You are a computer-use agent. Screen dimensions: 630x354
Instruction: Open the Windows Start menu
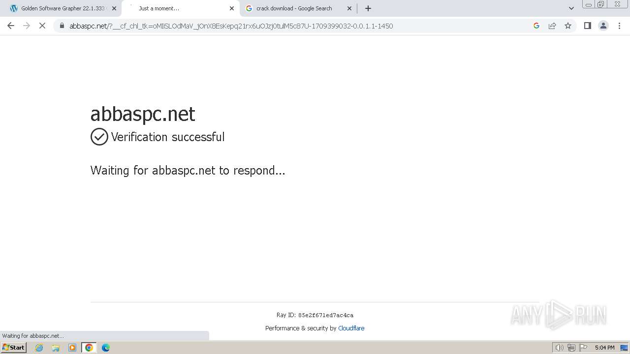pyautogui.click(x=13, y=348)
